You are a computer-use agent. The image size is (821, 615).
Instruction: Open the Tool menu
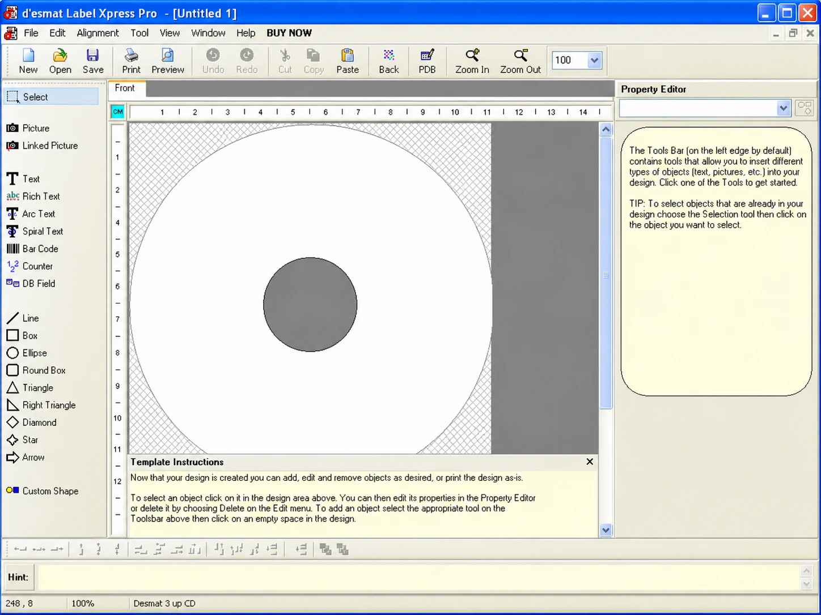click(139, 33)
